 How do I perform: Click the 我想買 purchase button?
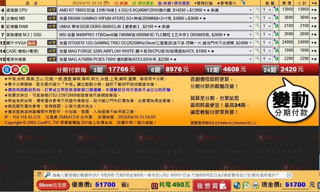click(212, 185)
